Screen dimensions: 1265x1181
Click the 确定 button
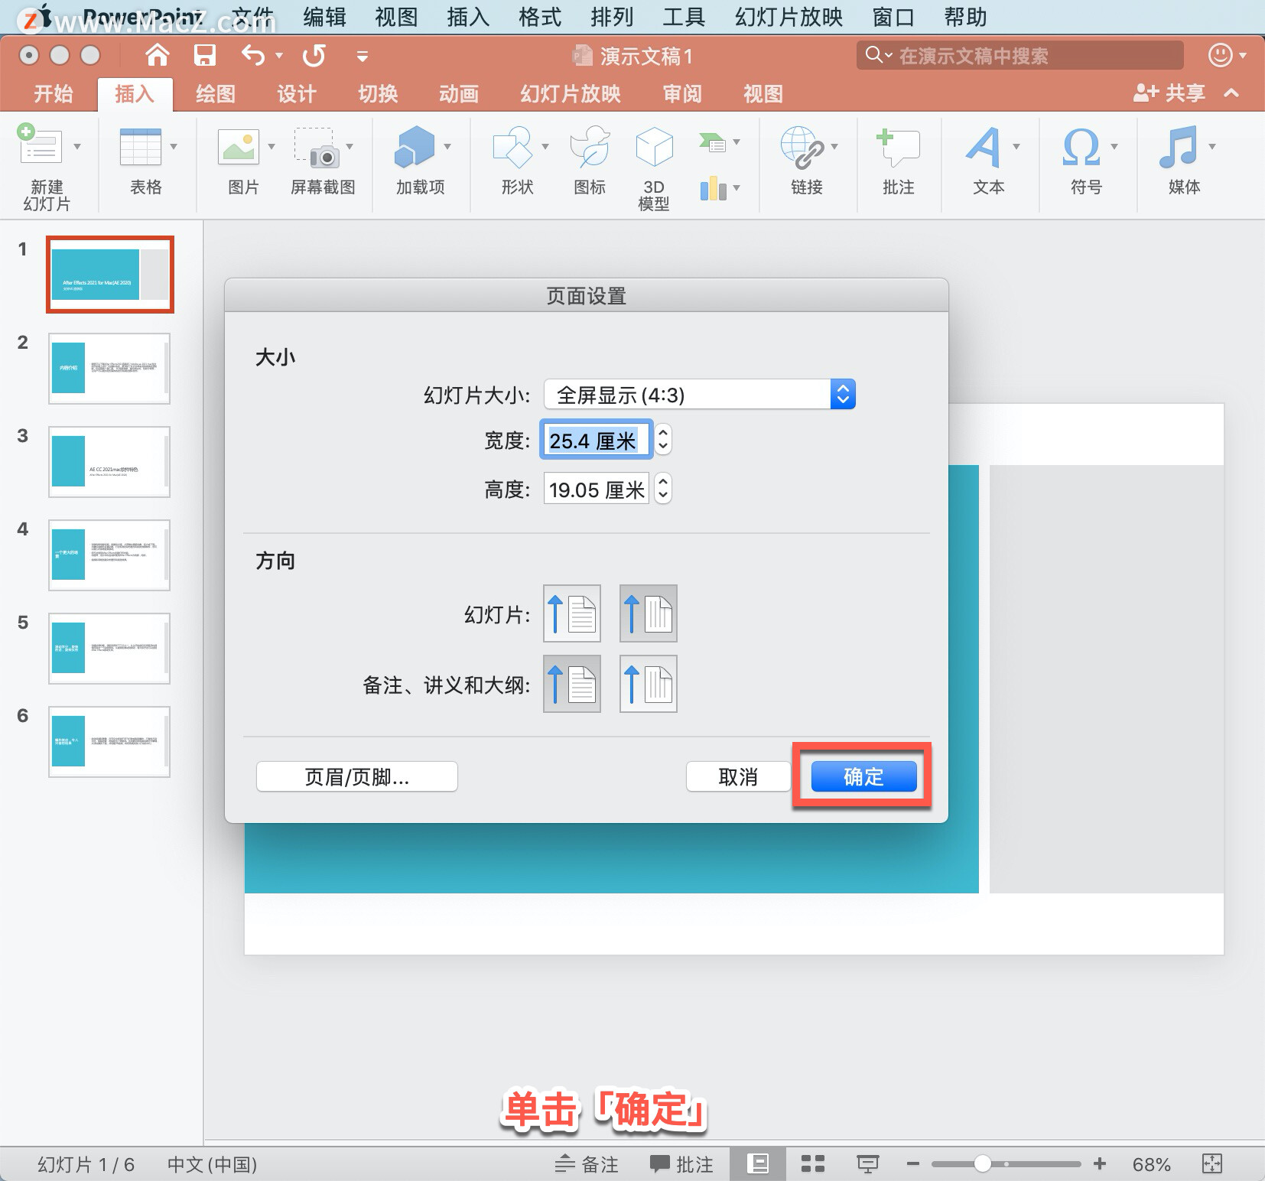coord(863,776)
